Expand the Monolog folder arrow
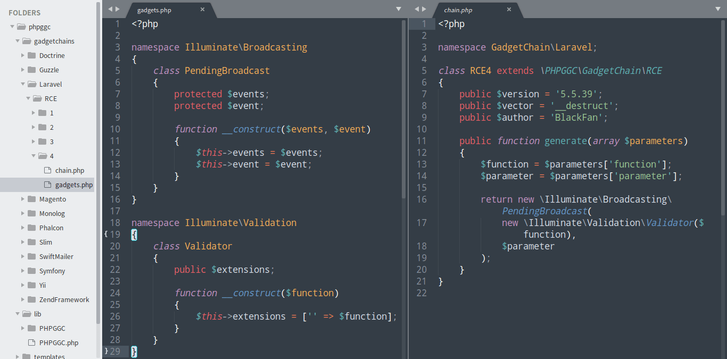The width and height of the screenshot is (727, 359). point(23,213)
